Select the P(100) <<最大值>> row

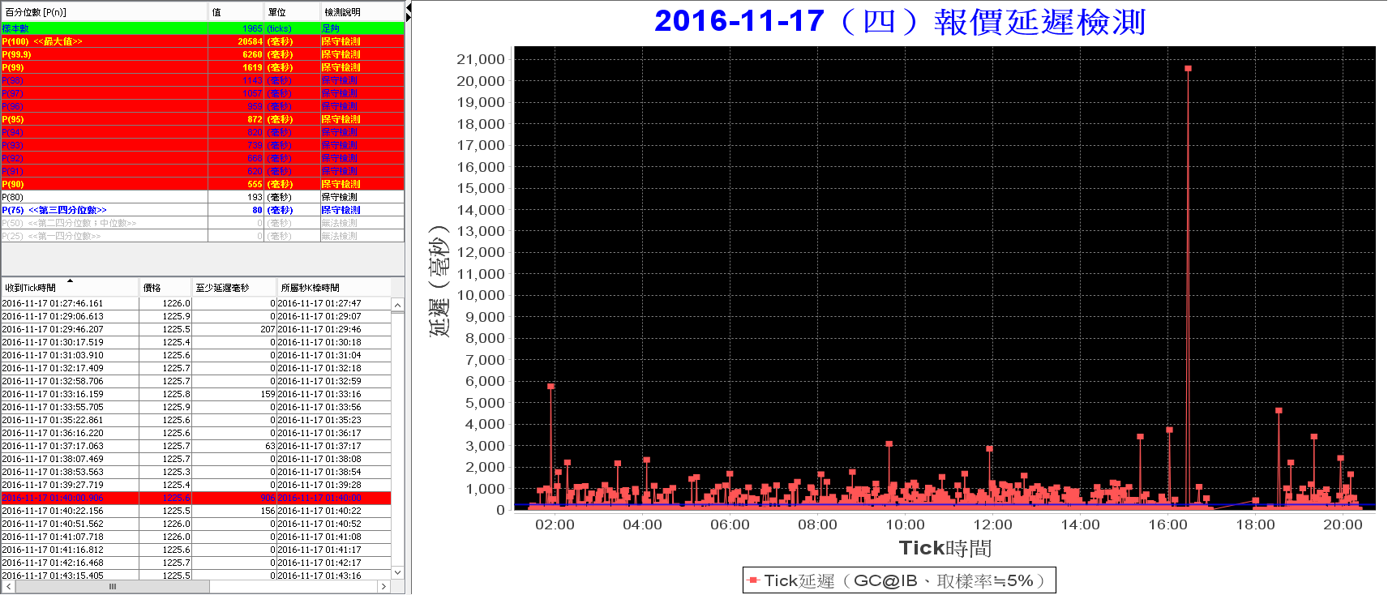click(203, 41)
